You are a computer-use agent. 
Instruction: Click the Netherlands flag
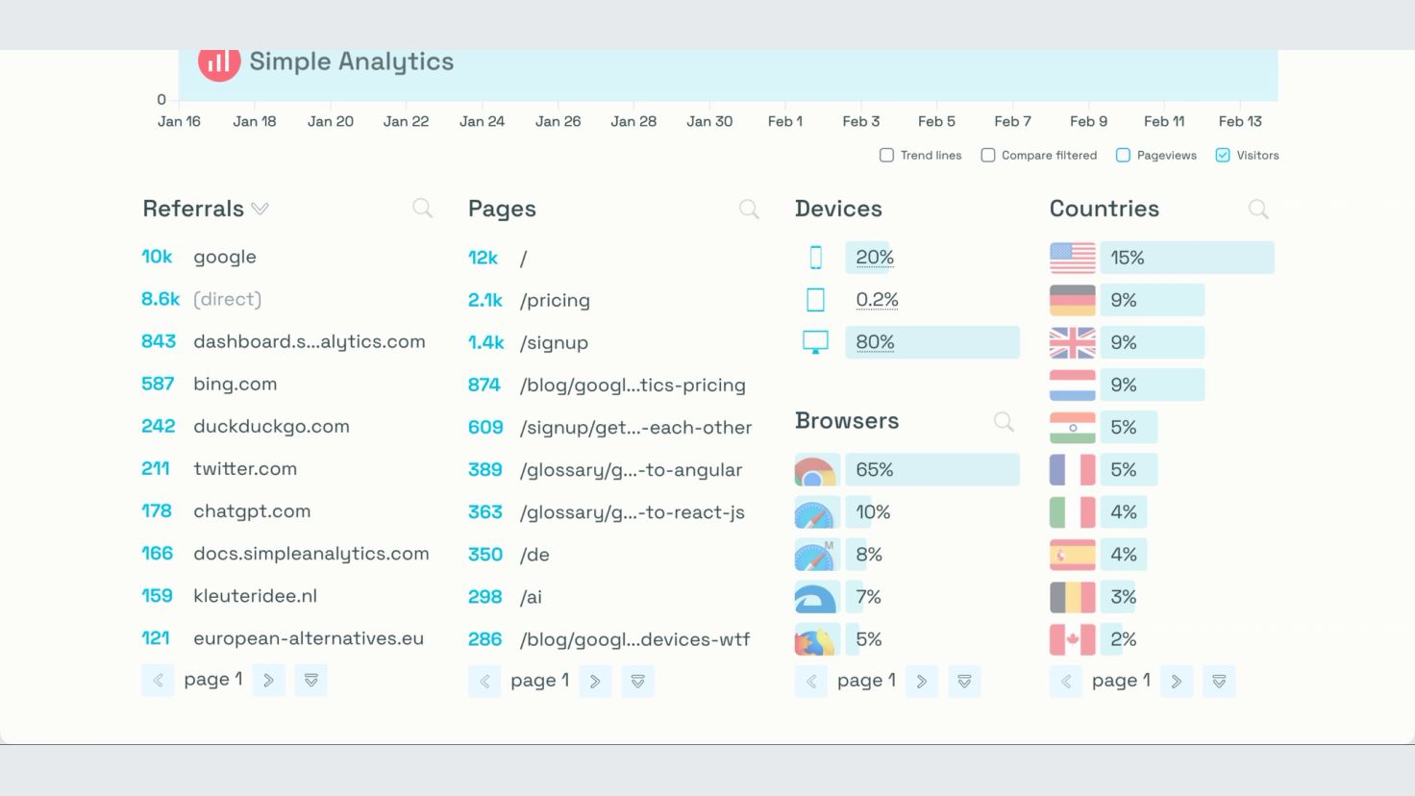[1073, 385]
